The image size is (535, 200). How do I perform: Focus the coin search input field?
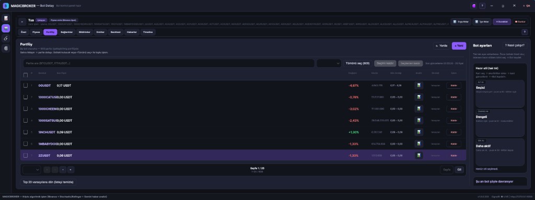[x=169, y=63]
